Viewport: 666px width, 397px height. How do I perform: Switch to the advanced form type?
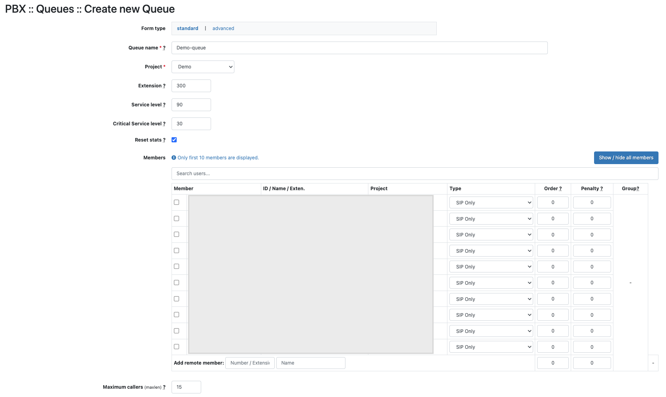223,28
